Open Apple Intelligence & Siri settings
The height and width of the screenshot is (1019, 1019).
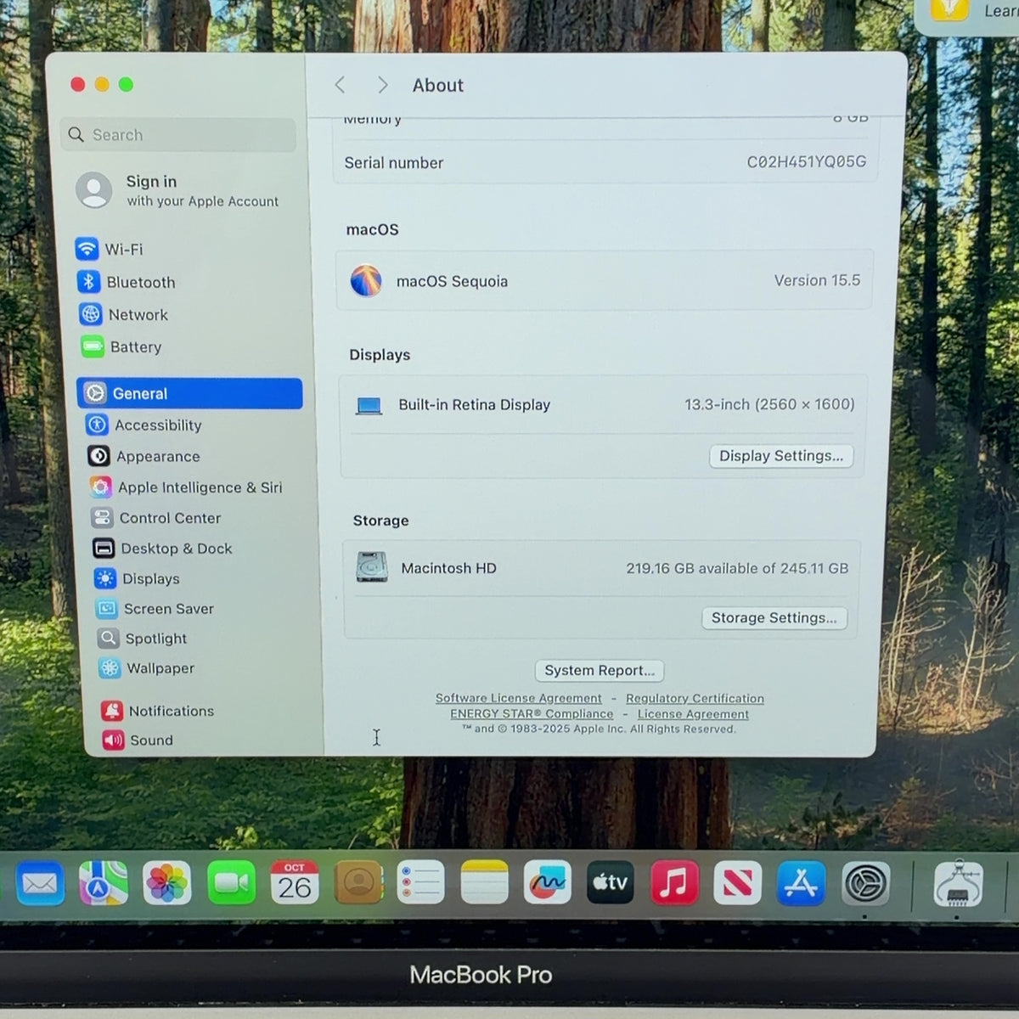186,487
